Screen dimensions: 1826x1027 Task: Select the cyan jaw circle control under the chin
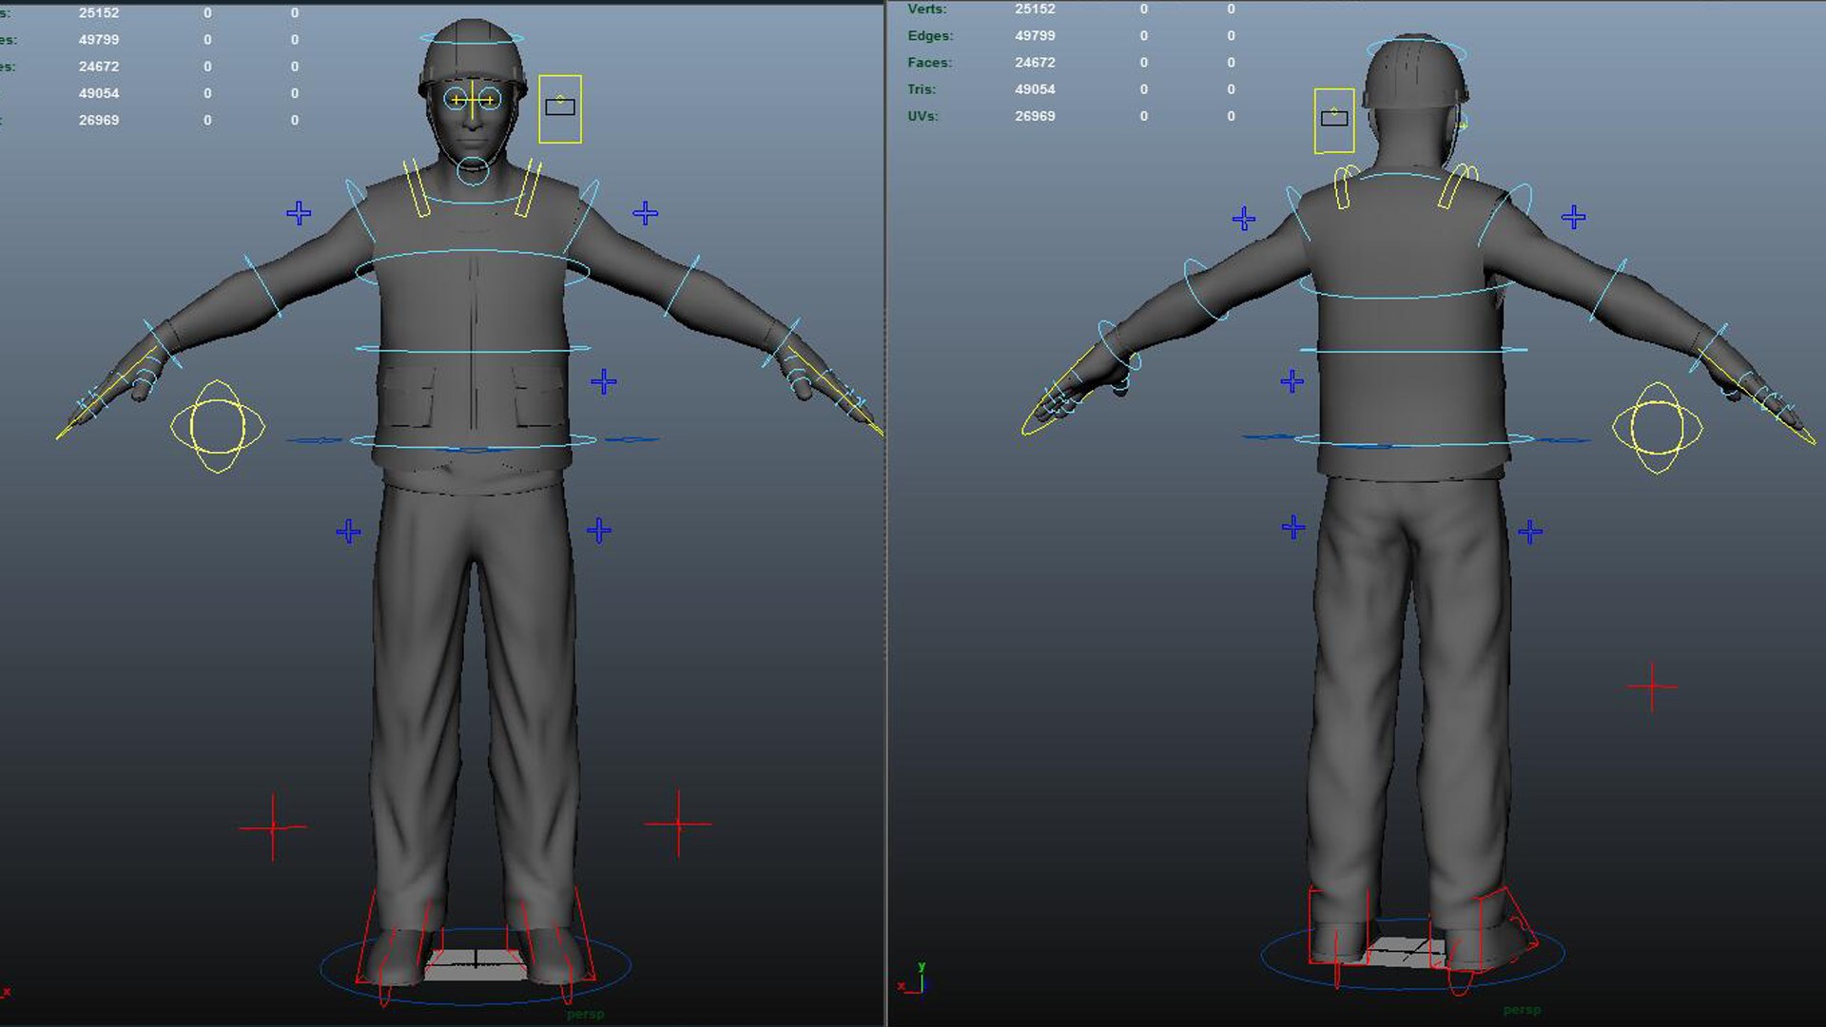pos(473,171)
